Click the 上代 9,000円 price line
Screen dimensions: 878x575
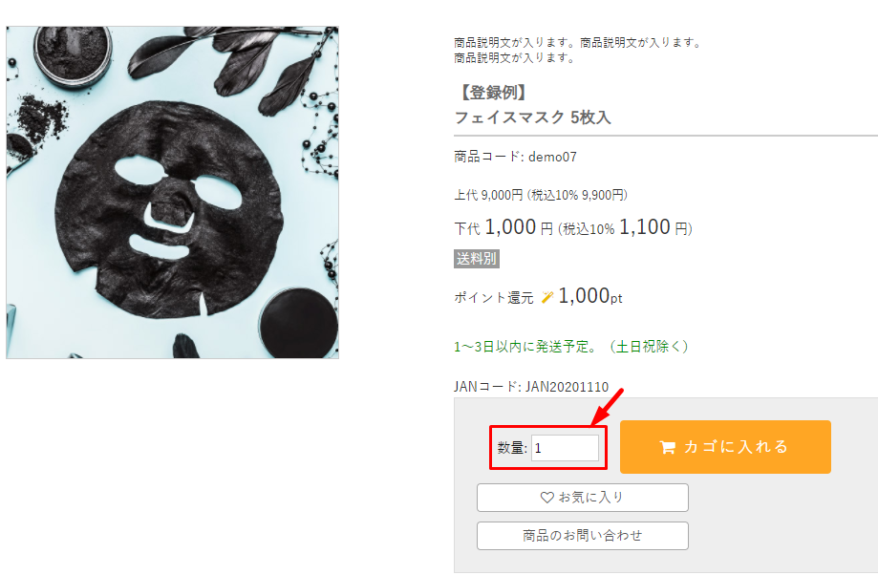click(x=540, y=195)
